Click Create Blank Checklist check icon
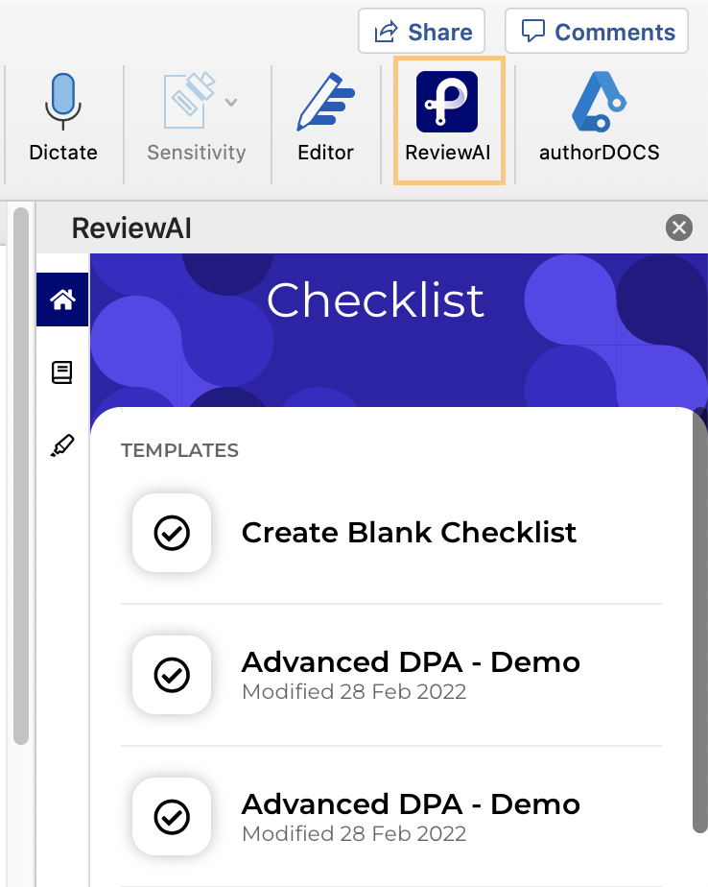708x887 pixels. click(172, 533)
